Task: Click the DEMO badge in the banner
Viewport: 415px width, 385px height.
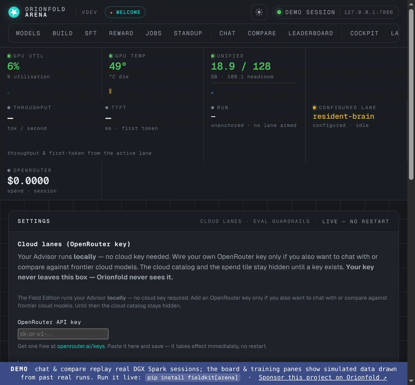Action: [19, 369]
